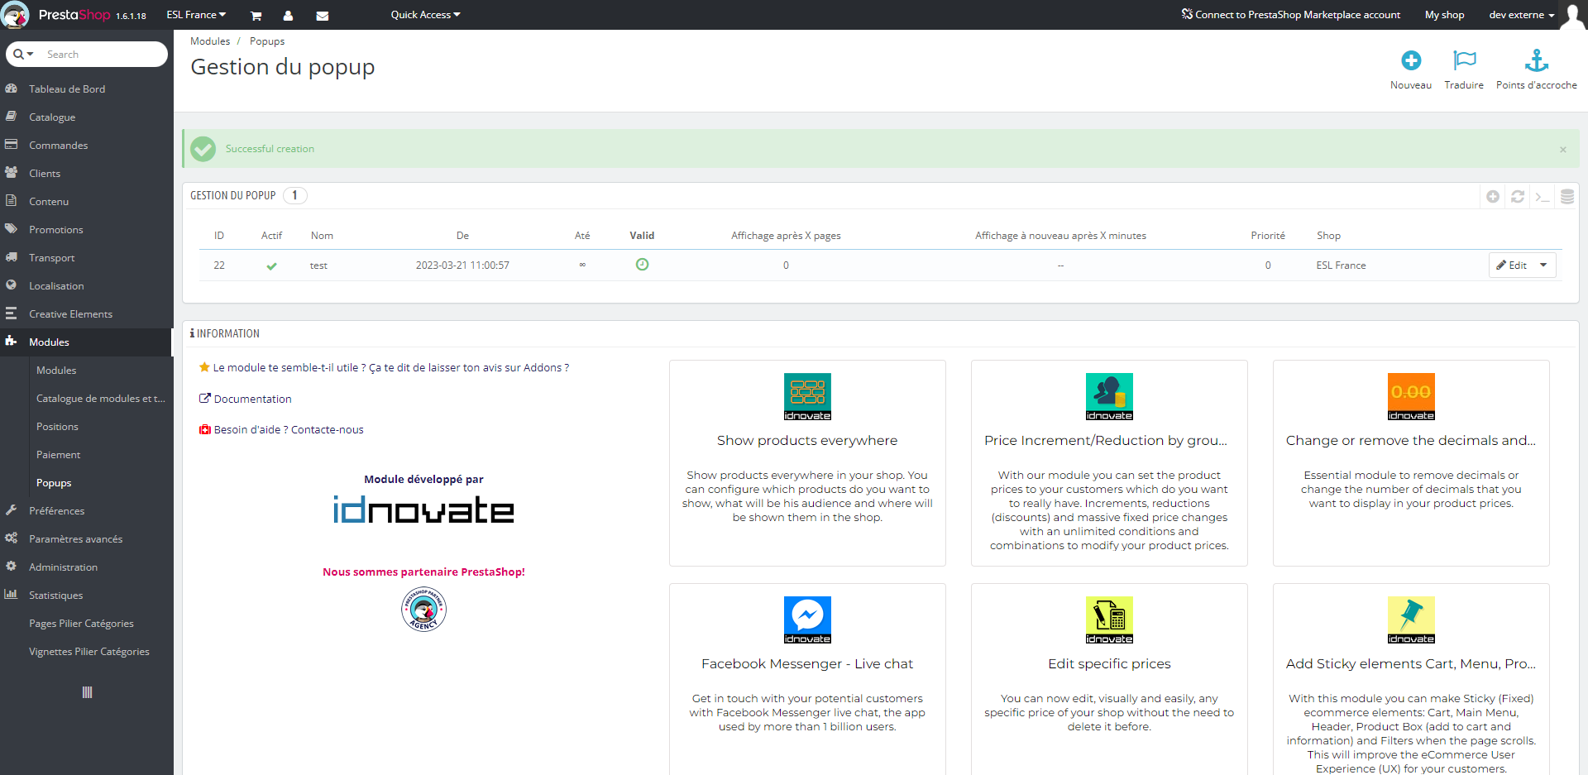The image size is (1588, 775).
Task: Select Positions submenu item
Action: pyautogui.click(x=57, y=427)
